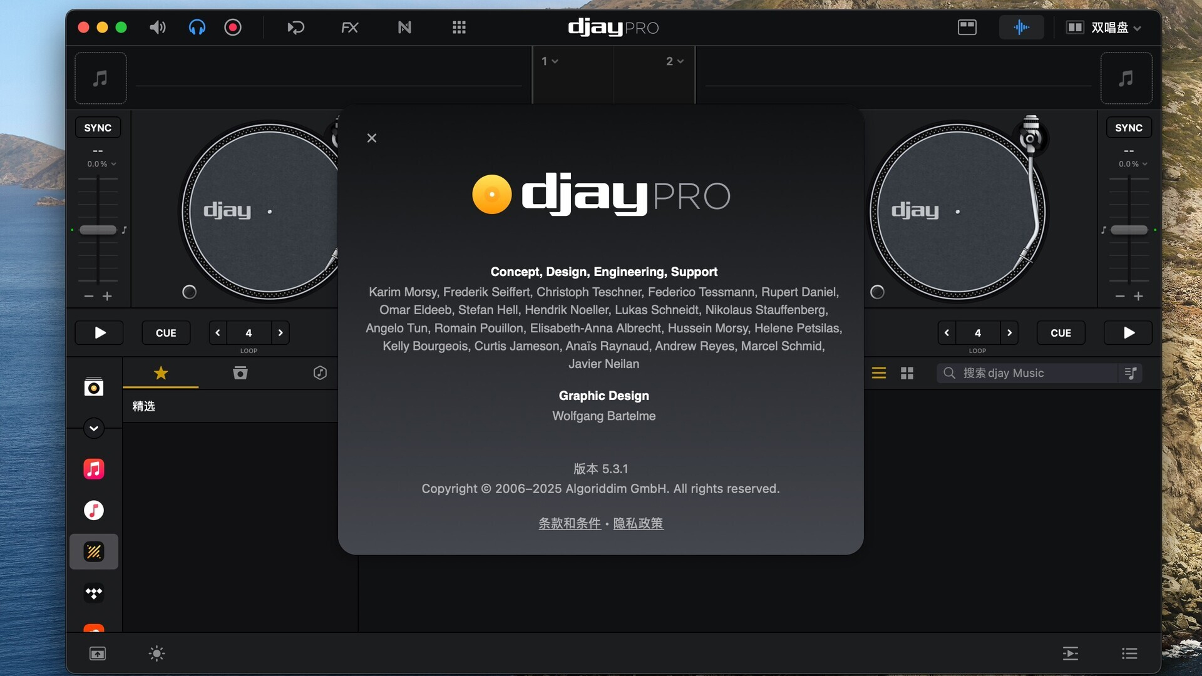Select the crate tab in library
The width and height of the screenshot is (1202, 676).
[x=240, y=373]
